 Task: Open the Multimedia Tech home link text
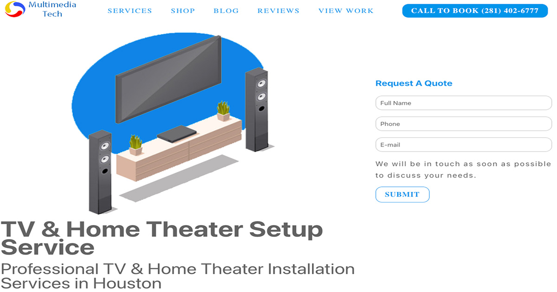tap(52, 9)
